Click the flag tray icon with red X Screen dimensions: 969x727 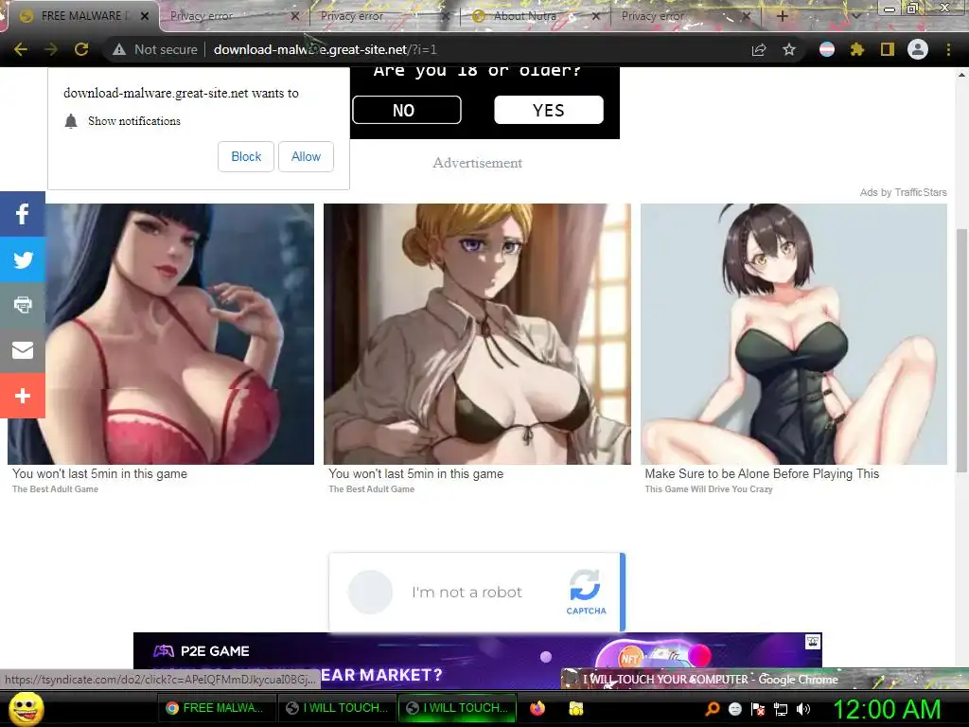tap(758, 709)
